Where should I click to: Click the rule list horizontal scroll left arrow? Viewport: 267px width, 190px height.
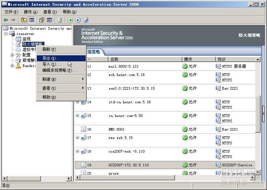(77, 177)
